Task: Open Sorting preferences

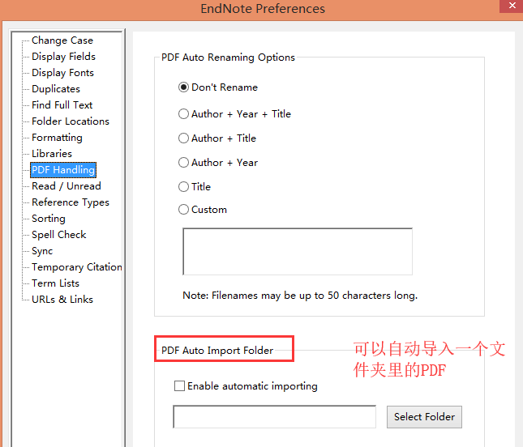Action: [x=49, y=219]
